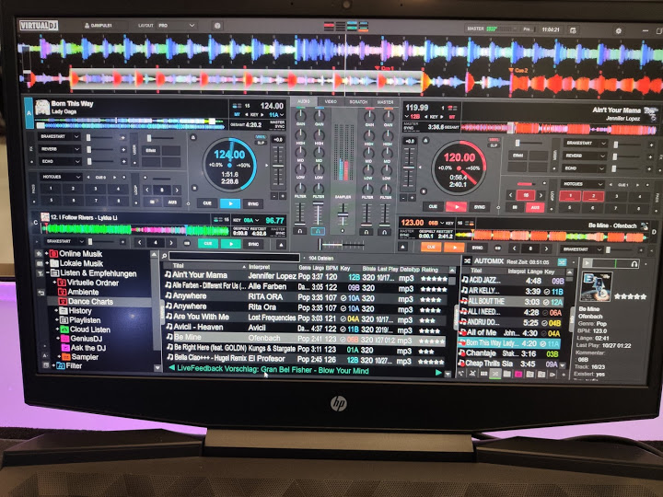This screenshot has width=663, height=497.
Task: Select Avicii - Heaven track row
Action: point(305,328)
